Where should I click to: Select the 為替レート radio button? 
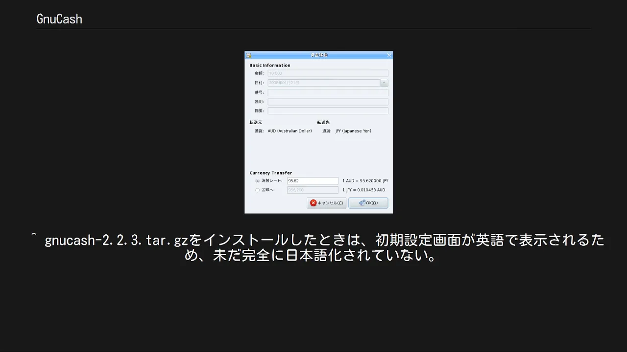258,181
